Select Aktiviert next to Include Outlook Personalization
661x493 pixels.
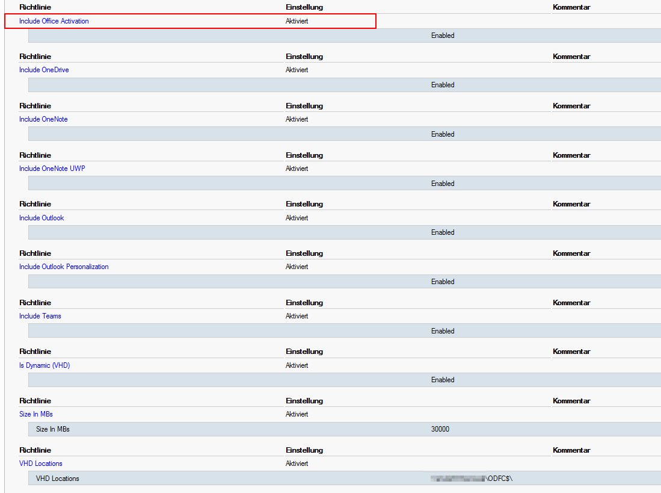click(x=297, y=267)
